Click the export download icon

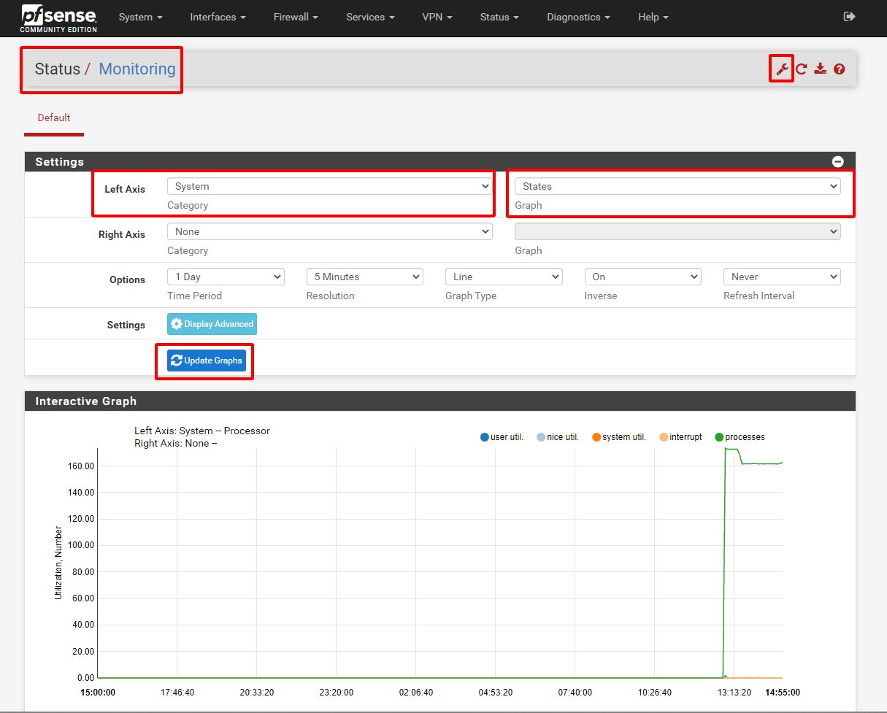tap(820, 69)
